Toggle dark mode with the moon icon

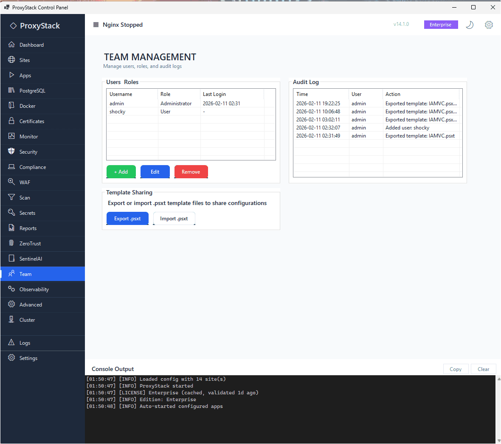[470, 25]
